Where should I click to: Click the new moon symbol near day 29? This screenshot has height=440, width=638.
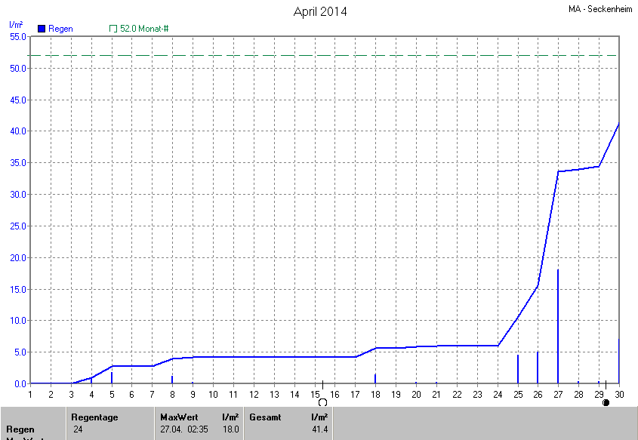click(606, 403)
